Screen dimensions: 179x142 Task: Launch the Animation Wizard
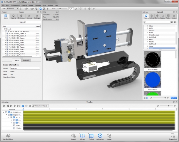coord(40,106)
